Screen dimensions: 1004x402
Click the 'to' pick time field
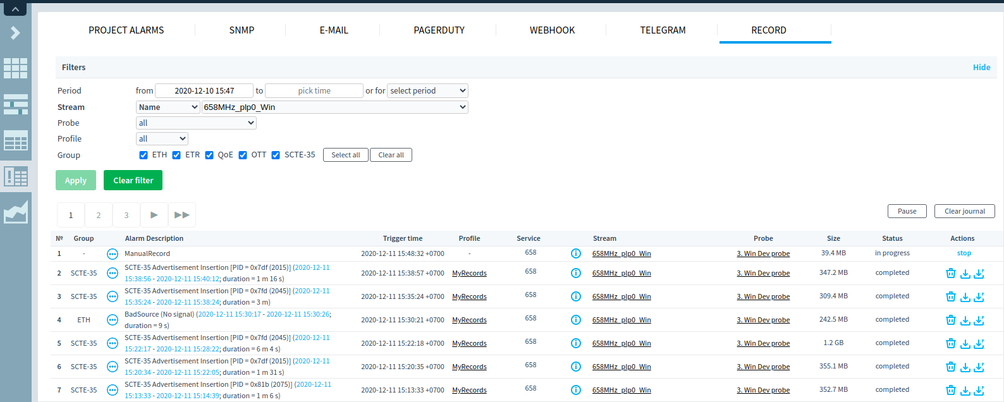click(x=314, y=91)
